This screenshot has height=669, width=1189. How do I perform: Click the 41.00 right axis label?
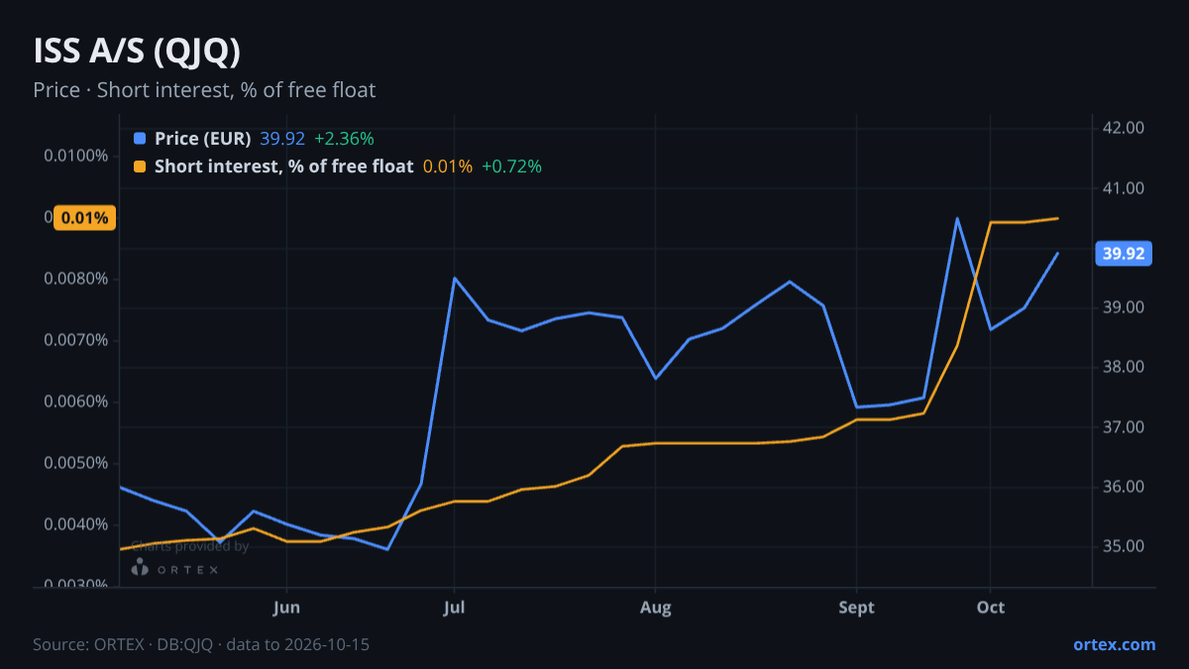pyautogui.click(x=1124, y=188)
